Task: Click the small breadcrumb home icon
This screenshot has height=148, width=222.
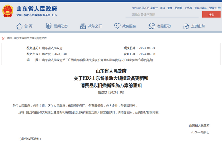Action: 4,38
